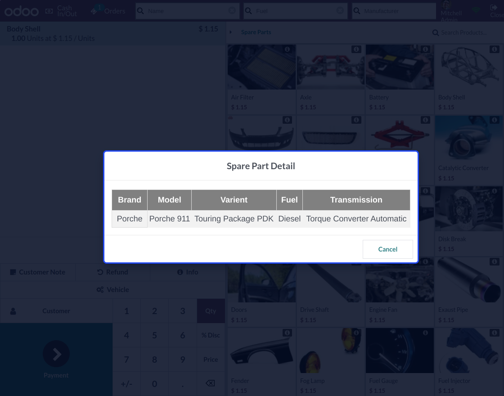Image resolution: width=504 pixels, height=396 pixels.
Task: Show info for Fender product
Action: point(288,333)
